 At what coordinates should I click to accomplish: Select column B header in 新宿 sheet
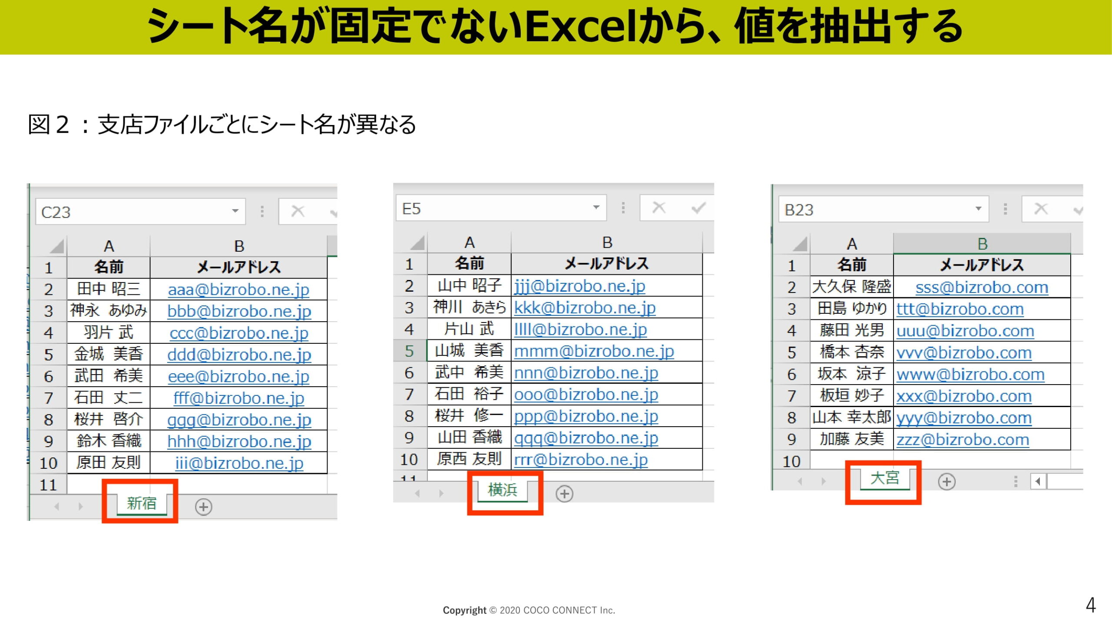(239, 246)
